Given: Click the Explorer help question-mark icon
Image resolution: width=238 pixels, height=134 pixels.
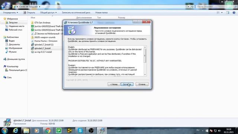Looking at the screenshot, I should [x=234, y=13].
